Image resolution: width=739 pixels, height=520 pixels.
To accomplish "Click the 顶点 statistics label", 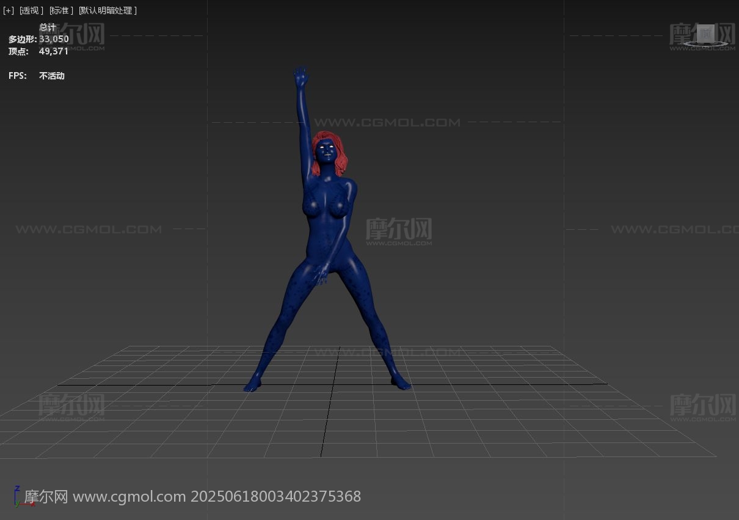I will click(18, 51).
